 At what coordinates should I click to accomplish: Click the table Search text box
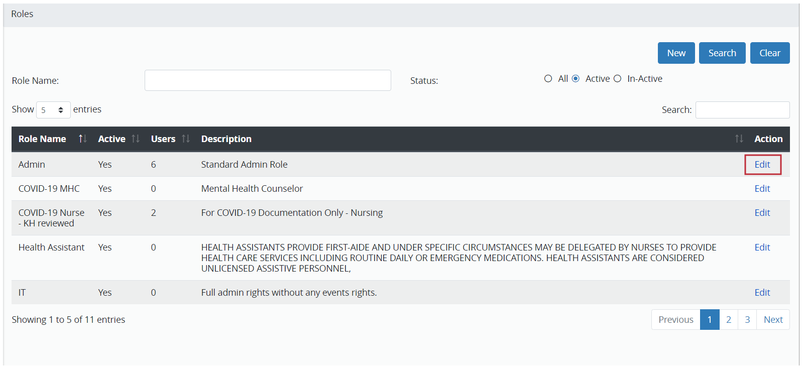coord(742,110)
